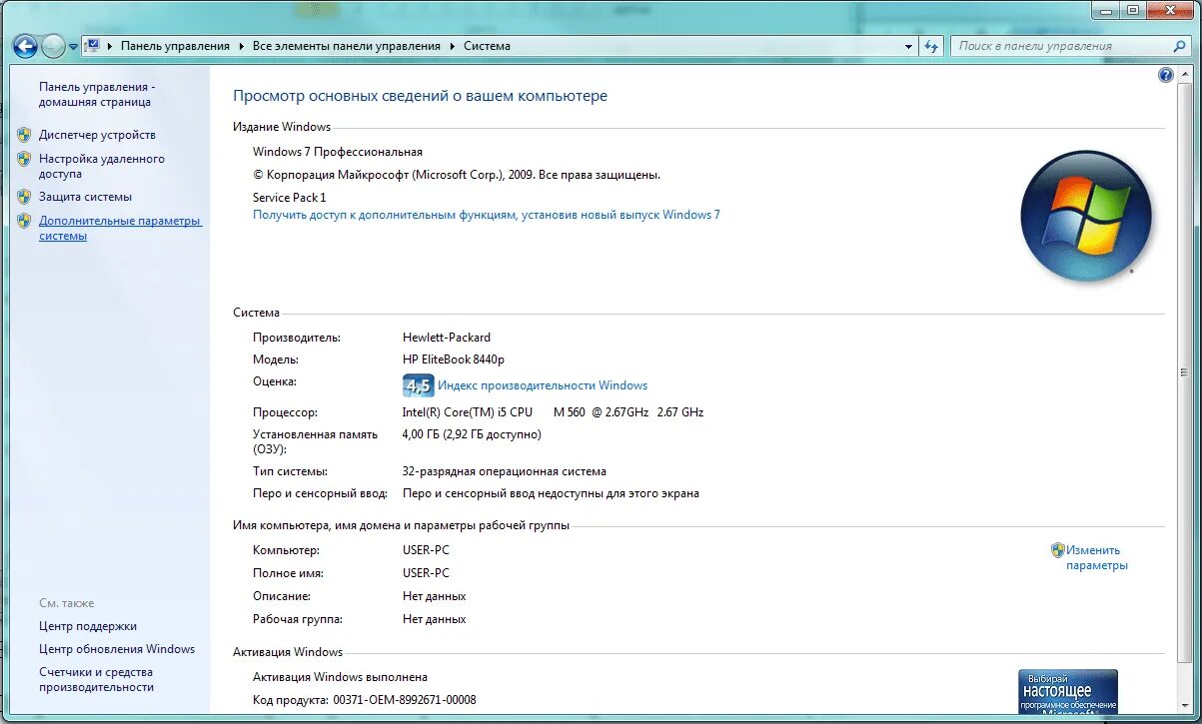Click shield icon beside 'Защита системы'
The width and height of the screenshot is (1202, 724).
point(24,197)
